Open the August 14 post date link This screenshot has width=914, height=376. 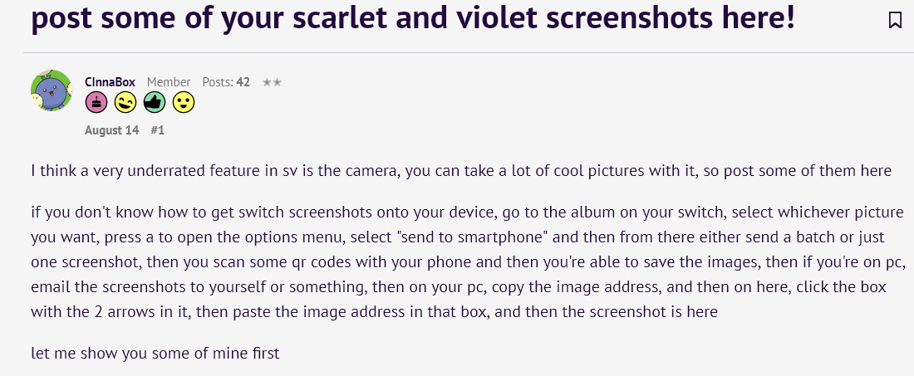pyautogui.click(x=112, y=130)
